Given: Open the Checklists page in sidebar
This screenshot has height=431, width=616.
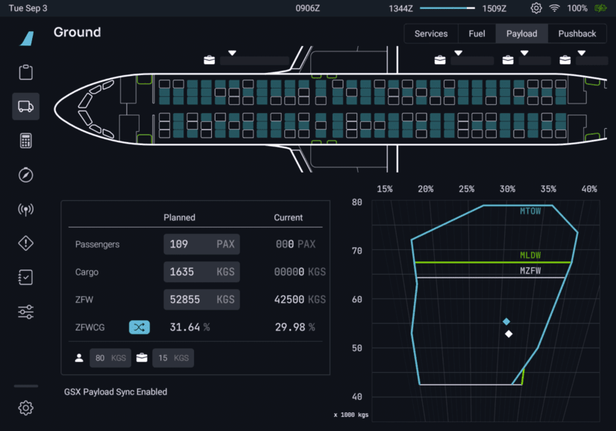Looking at the screenshot, I should point(26,278).
